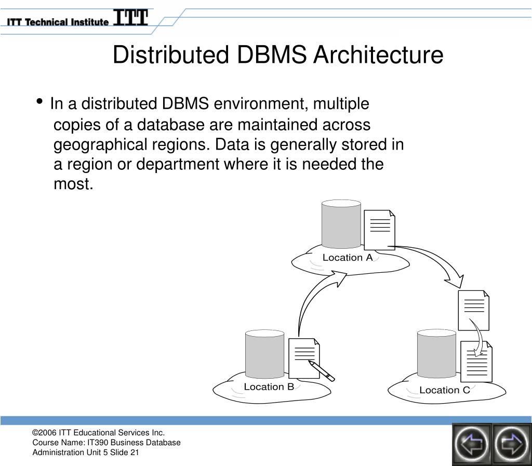
Task: Click "Course Name: IT390 Business Database" text
Action: tap(107, 443)
